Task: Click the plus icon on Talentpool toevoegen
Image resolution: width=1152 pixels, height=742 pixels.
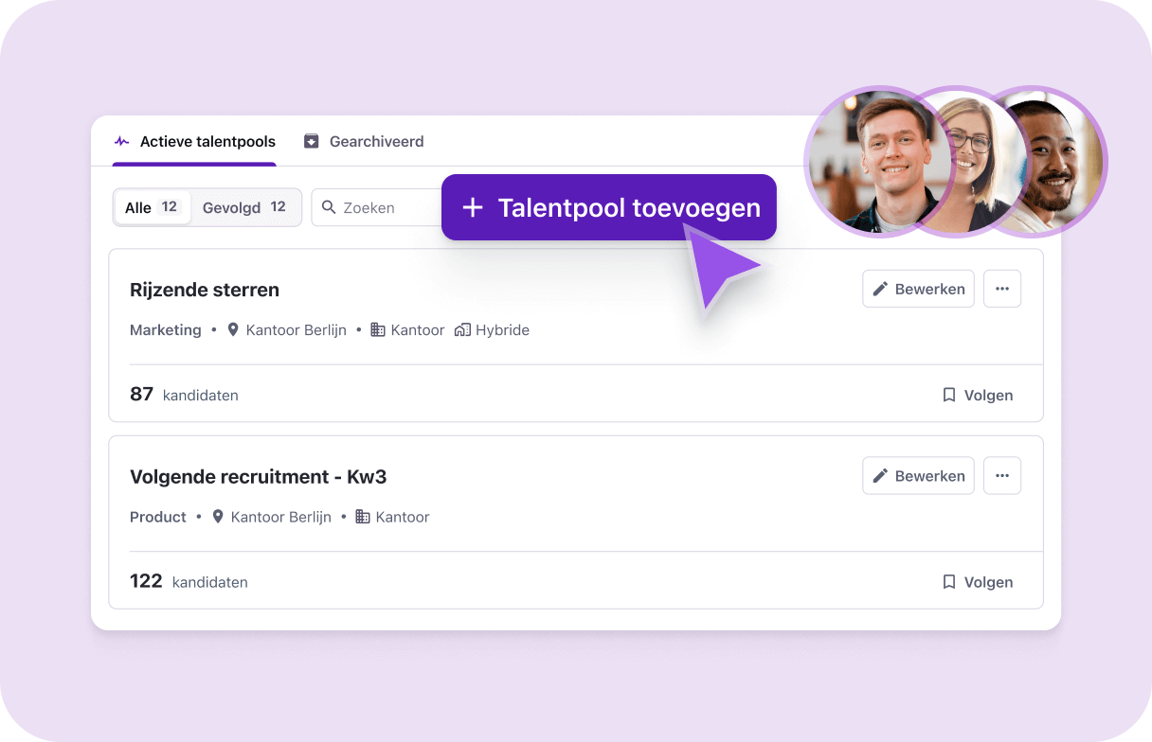Action: 472,207
